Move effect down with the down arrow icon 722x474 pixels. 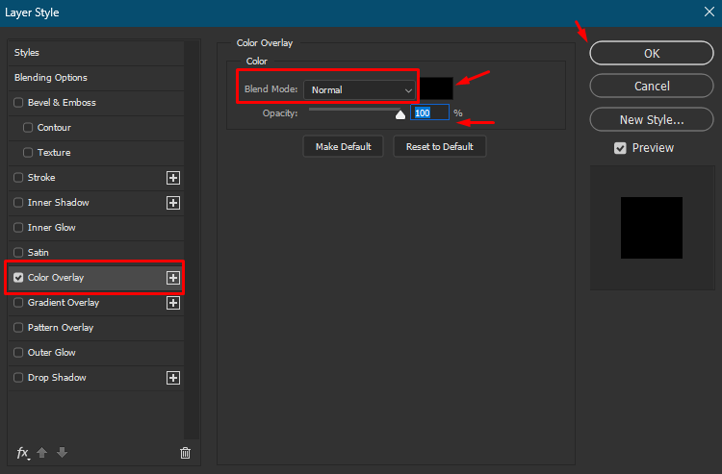click(x=63, y=453)
